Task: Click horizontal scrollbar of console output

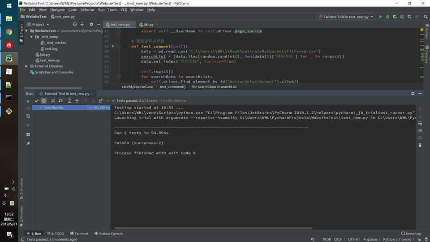Action: coord(213,228)
